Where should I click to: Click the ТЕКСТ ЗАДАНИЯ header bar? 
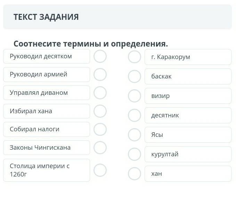click(117, 17)
